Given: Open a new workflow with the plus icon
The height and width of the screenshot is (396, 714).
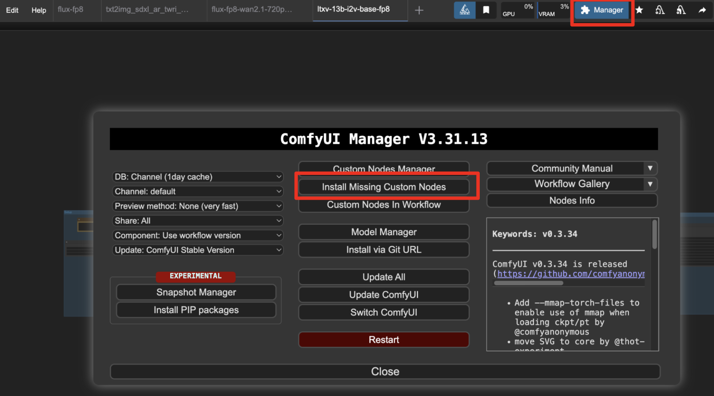Looking at the screenshot, I should pos(419,10).
